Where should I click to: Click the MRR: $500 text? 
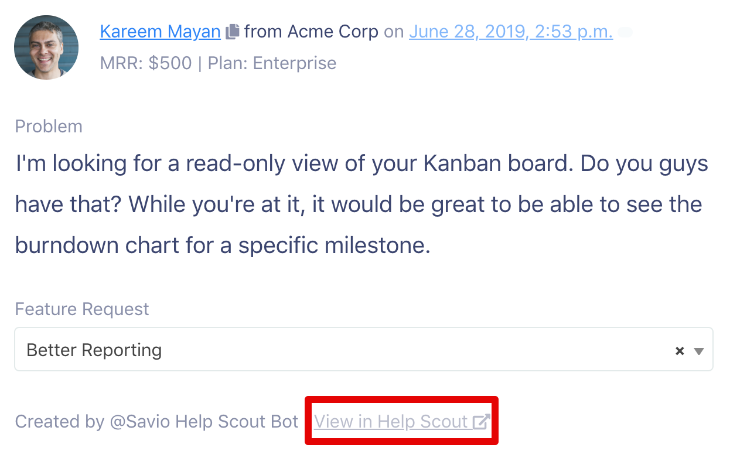point(146,63)
